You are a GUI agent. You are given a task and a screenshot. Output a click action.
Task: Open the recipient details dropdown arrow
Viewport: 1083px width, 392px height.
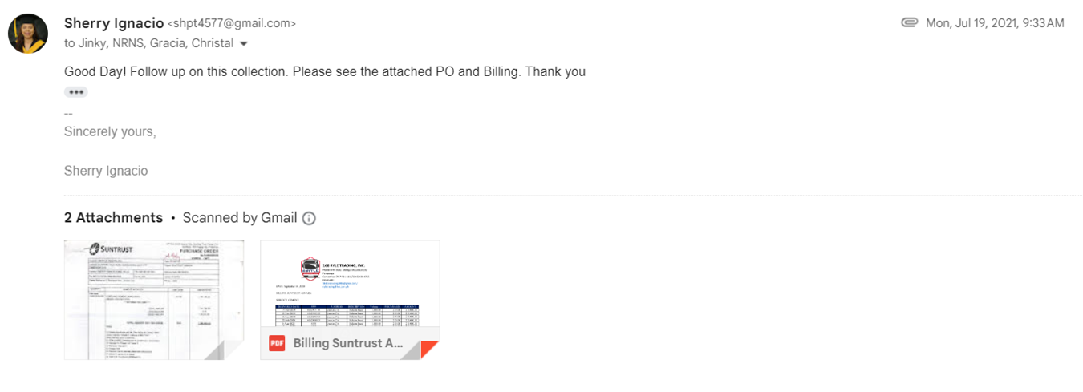244,43
